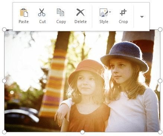Click the Paste clipboard icon
The width and height of the screenshot is (163, 136).
coord(24,13)
